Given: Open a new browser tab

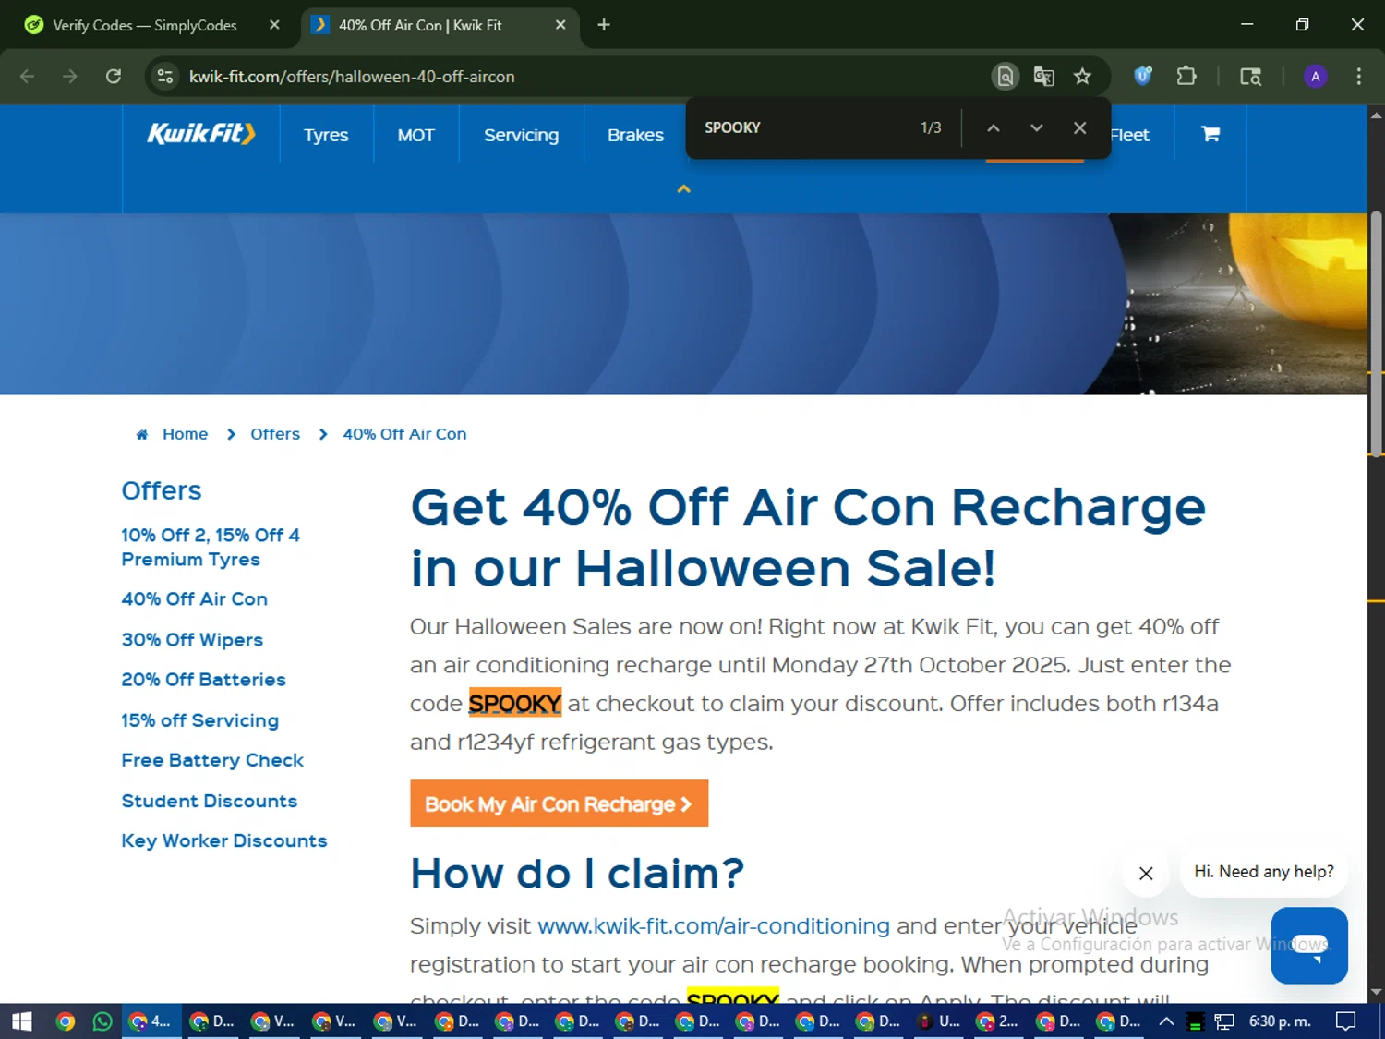Looking at the screenshot, I should pyautogui.click(x=604, y=25).
